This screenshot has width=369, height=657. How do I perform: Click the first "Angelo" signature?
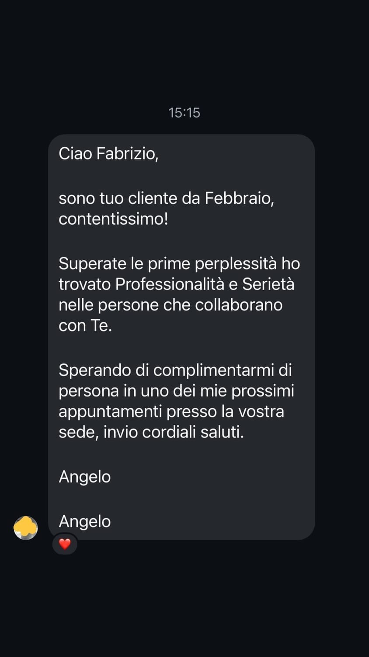pyautogui.click(x=85, y=477)
